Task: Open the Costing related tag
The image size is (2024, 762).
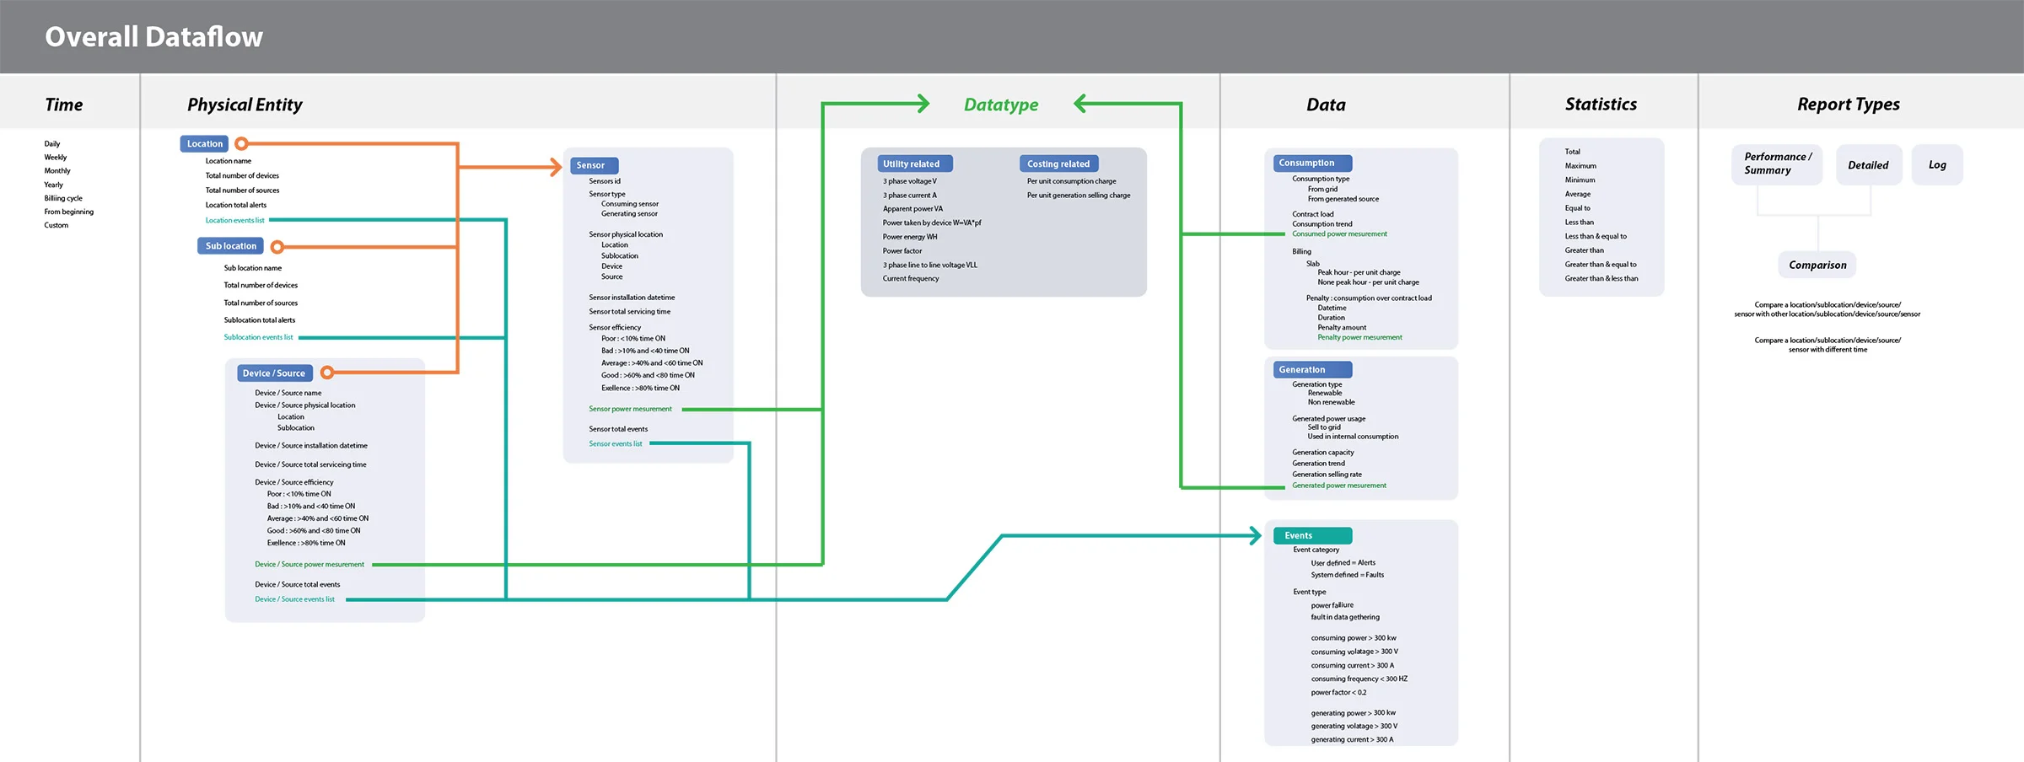Action: click(1058, 164)
